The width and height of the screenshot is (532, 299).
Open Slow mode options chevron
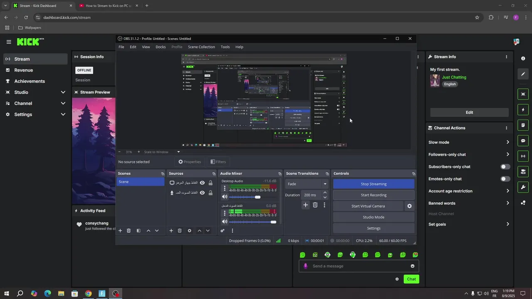[x=507, y=142]
